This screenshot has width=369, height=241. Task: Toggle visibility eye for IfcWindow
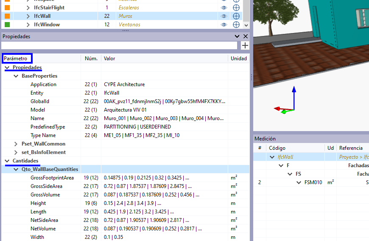click(x=224, y=25)
